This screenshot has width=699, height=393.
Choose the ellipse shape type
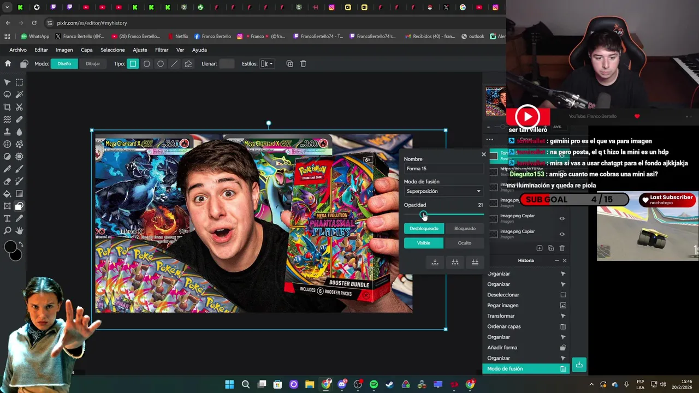(x=161, y=63)
